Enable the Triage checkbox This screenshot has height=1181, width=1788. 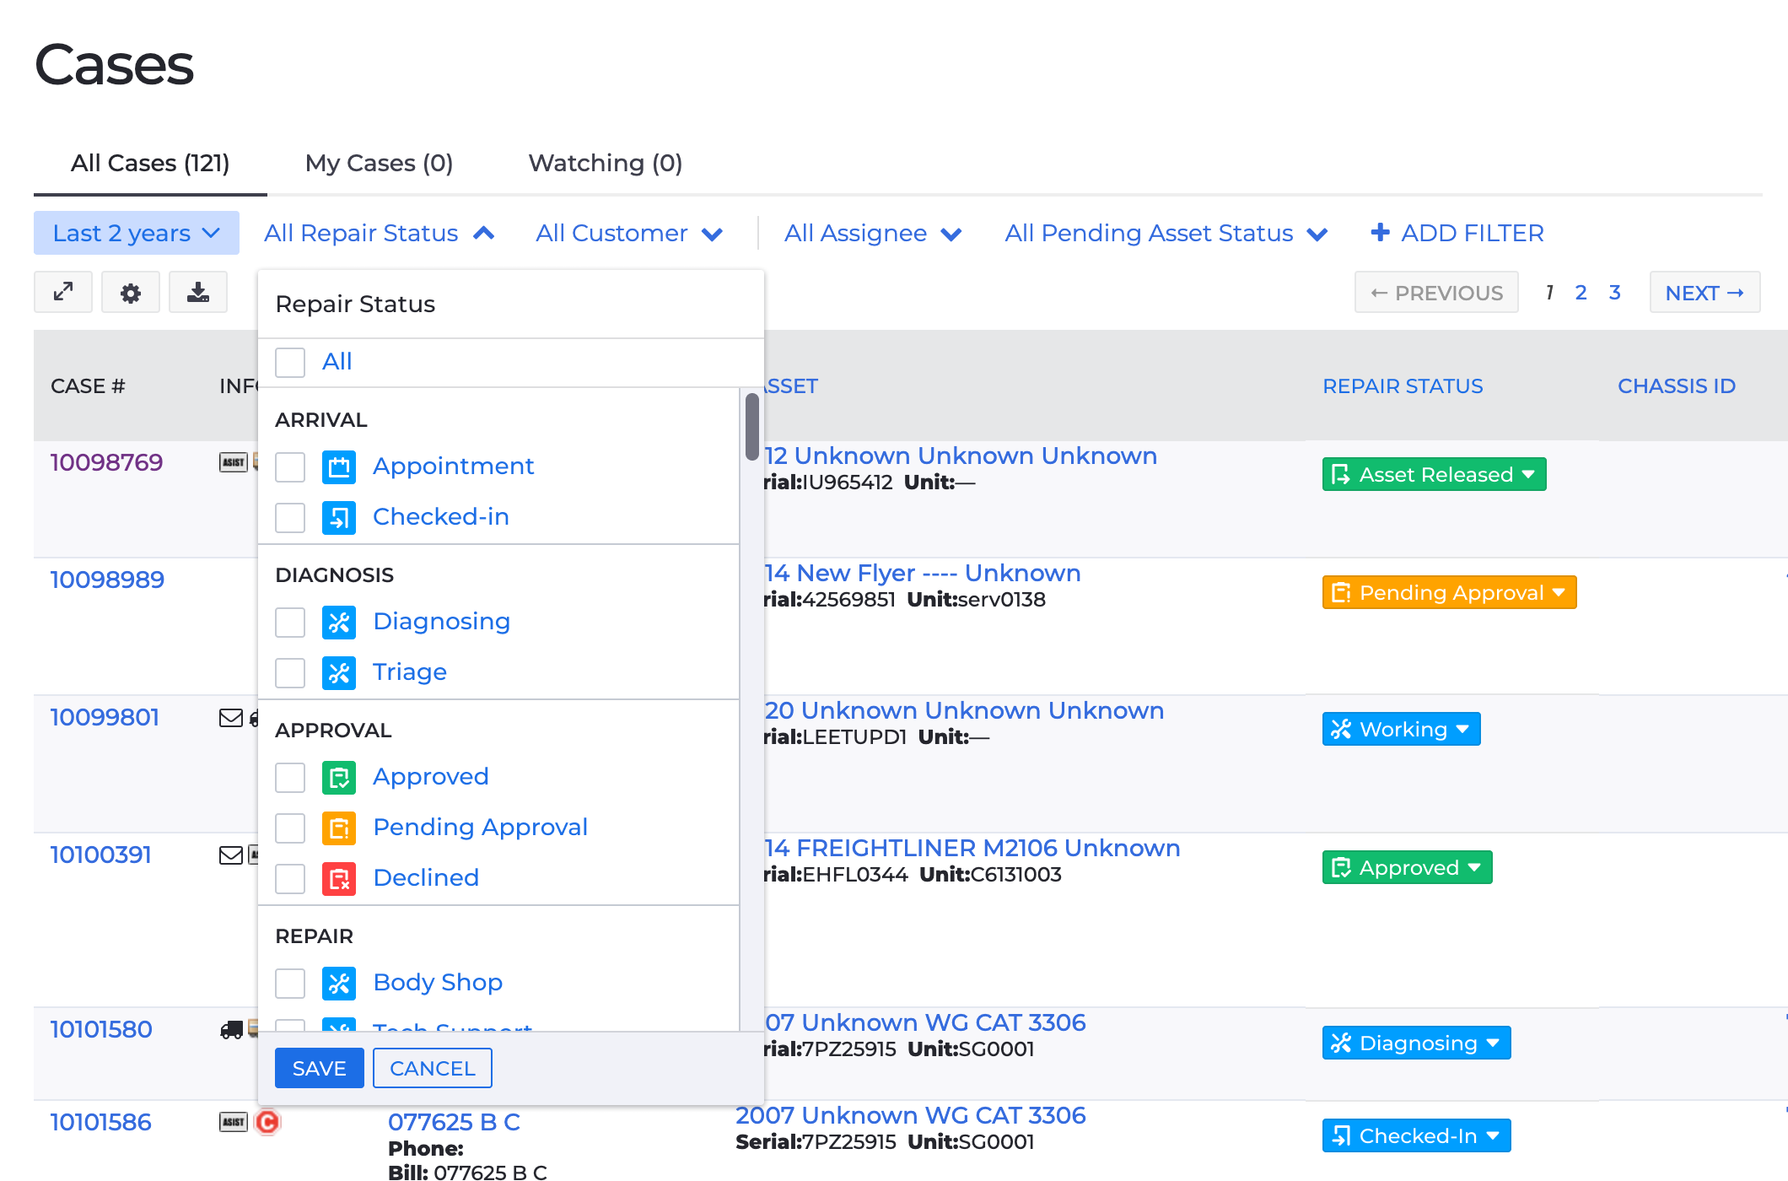point(290,673)
